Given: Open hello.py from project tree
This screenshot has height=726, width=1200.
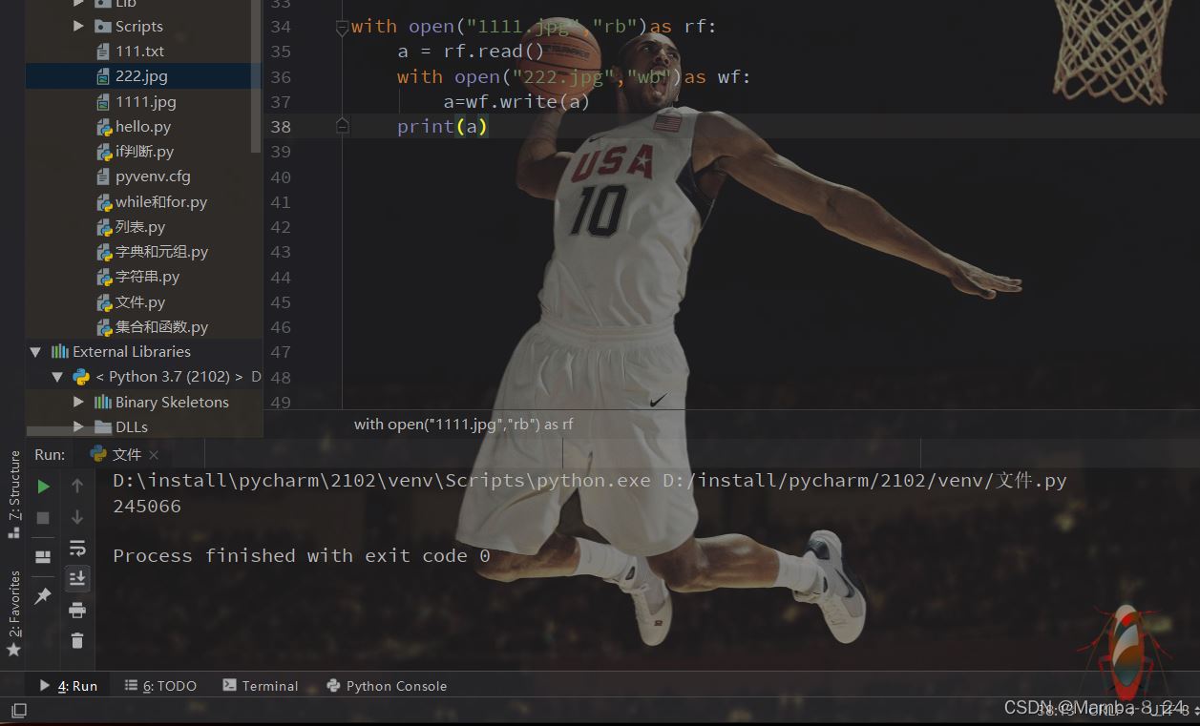Looking at the screenshot, I should coord(143,126).
